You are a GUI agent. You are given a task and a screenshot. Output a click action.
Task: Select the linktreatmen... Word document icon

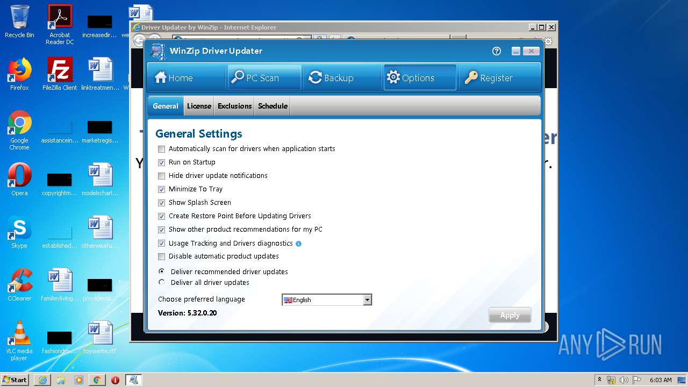(100, 74)
